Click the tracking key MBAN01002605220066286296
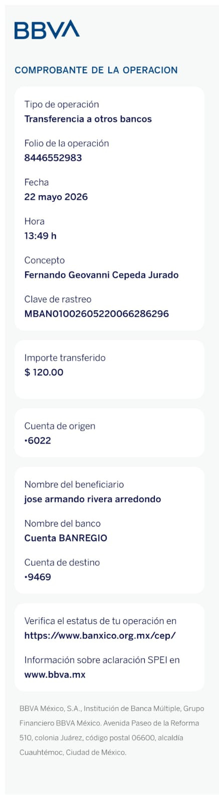This screenshot has height=803, width=219. 97,314
